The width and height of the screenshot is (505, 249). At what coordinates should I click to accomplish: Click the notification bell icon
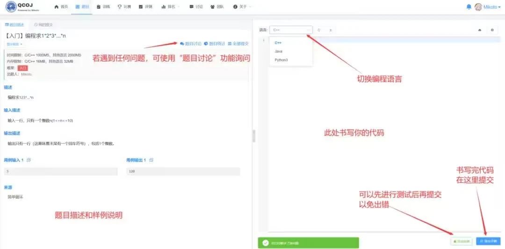(x=469, y=7)
